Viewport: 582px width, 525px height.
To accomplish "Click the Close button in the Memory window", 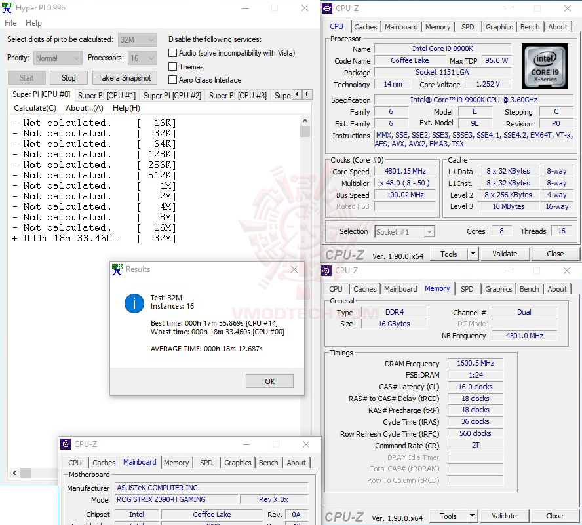I will [x=554, y=516].
